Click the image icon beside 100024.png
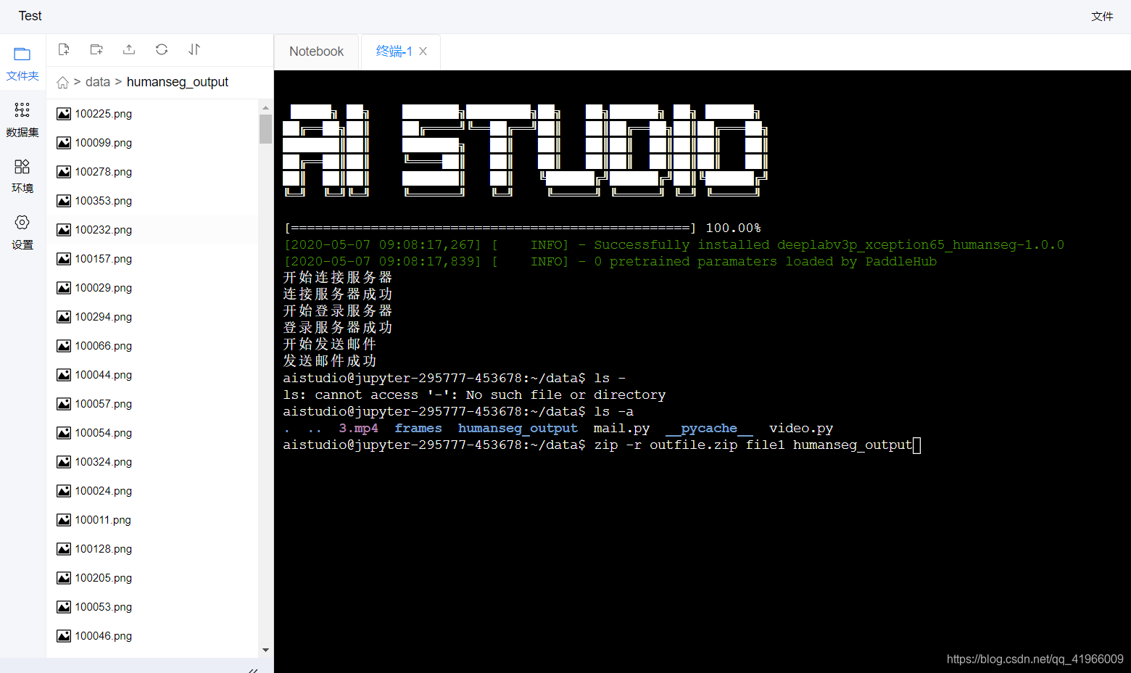 [64, 491]
